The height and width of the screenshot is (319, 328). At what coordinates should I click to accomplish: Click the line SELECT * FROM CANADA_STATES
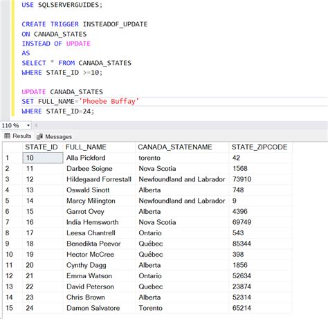coord(76,63)
